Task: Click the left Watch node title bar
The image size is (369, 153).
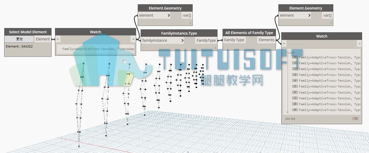Action: click(95, 32)
